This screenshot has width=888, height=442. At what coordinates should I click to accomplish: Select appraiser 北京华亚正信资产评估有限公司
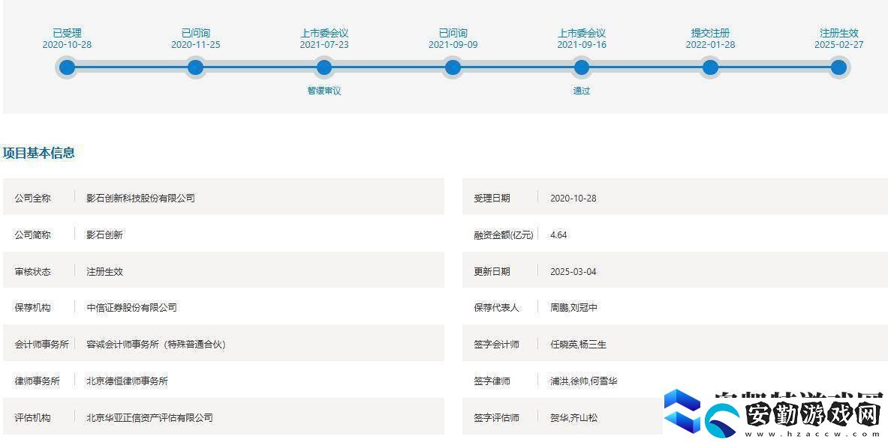[x=149, y=418]
